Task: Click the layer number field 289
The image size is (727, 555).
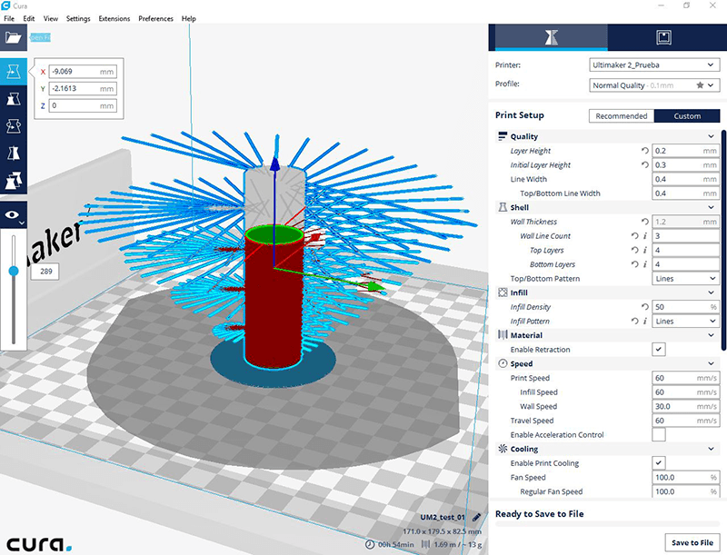Action: pos(45,272)
